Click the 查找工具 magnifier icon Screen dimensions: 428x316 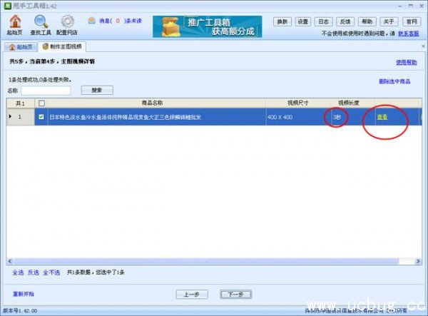[x=41, y=22]
